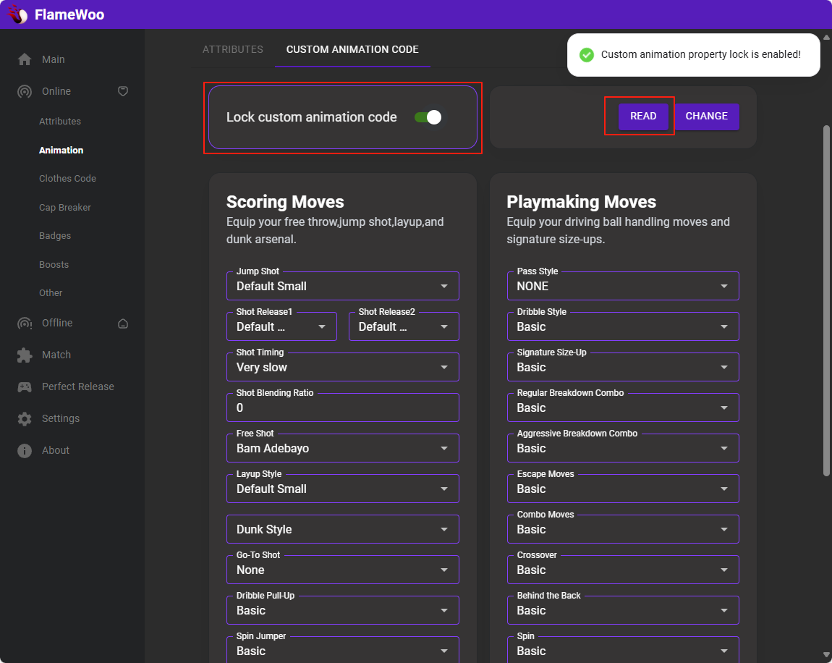The width and height of the screenshot is (832, 663).
Task: Expand the Shot Release2 dropdown
Action: click(x=404, y=326)
